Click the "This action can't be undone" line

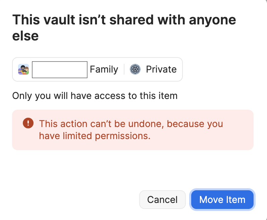coord(131,124)
